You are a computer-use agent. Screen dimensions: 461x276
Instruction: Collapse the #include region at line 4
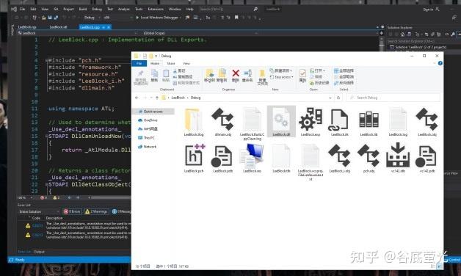(x=46, y=60)
